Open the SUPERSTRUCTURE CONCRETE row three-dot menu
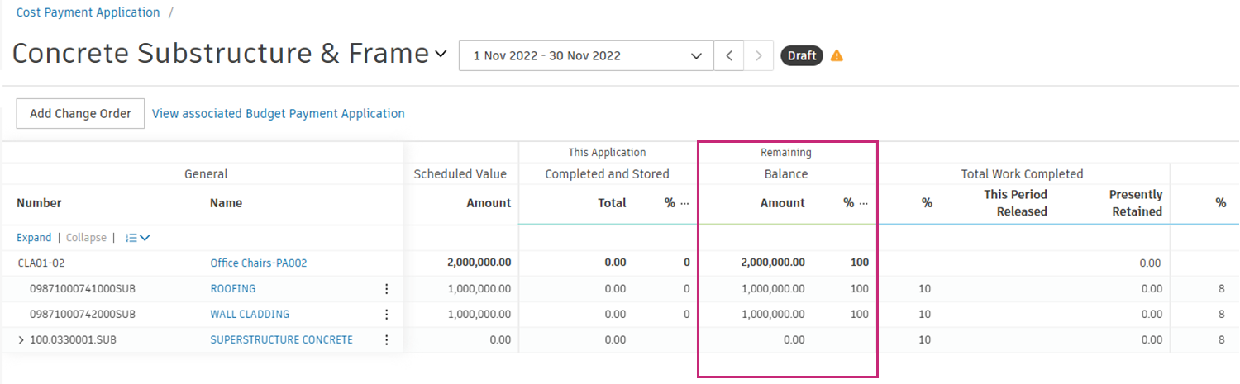The height and width of the screenshot is (384, 1240). click(x=386, y=340)
